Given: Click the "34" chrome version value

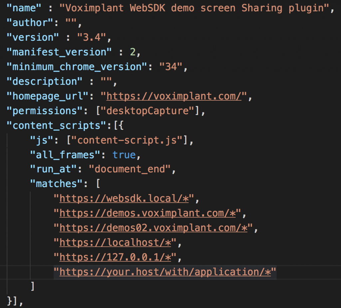Looking at the screenshot, I should click(x=171, y=67).
